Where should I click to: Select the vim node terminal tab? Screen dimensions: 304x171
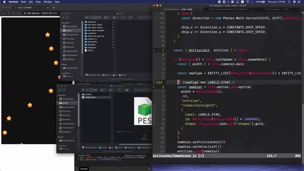(178, 9)
